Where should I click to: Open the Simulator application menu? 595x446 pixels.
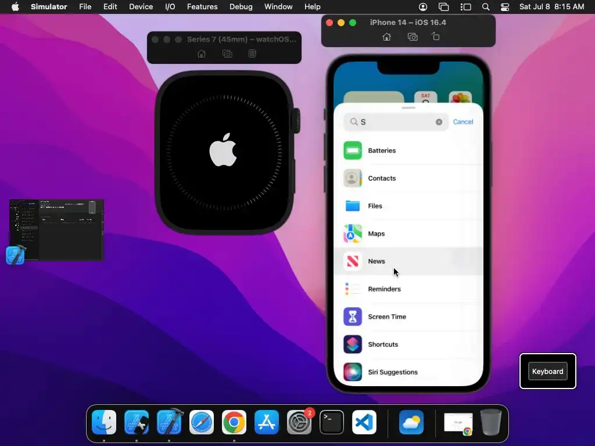pyautogui.click(x=49, y=7)
